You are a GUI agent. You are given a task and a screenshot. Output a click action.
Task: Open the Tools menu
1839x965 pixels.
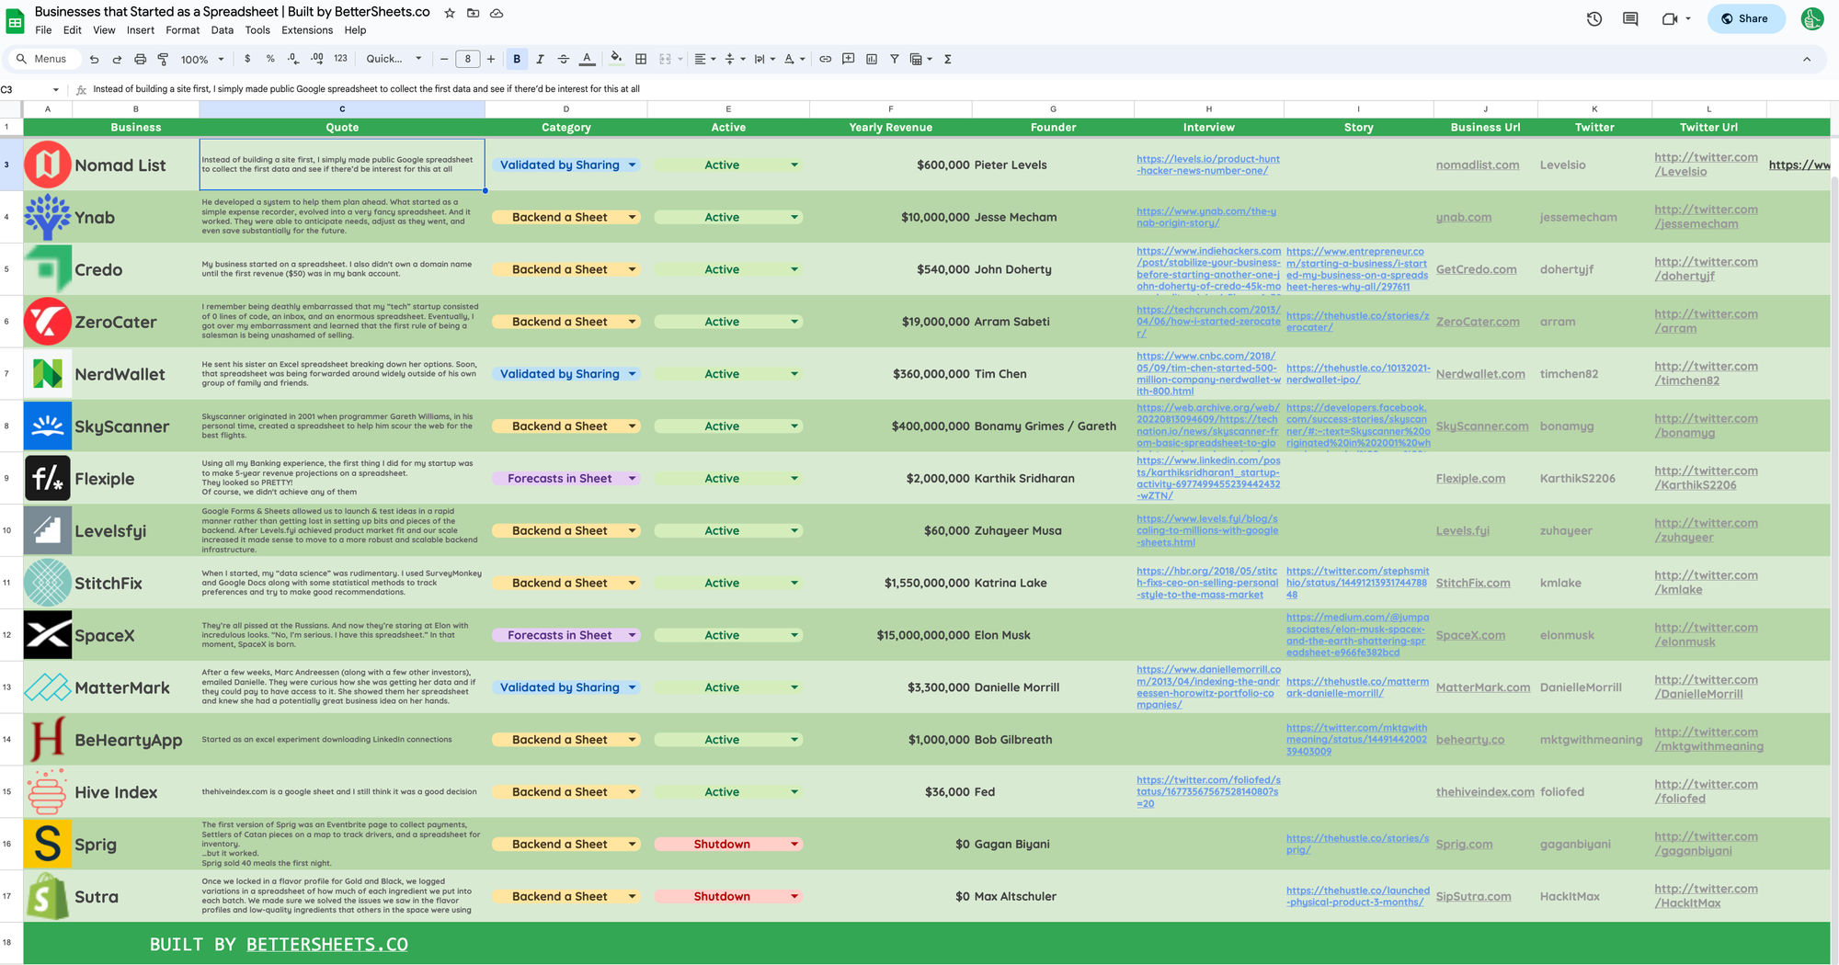(257, 30)
